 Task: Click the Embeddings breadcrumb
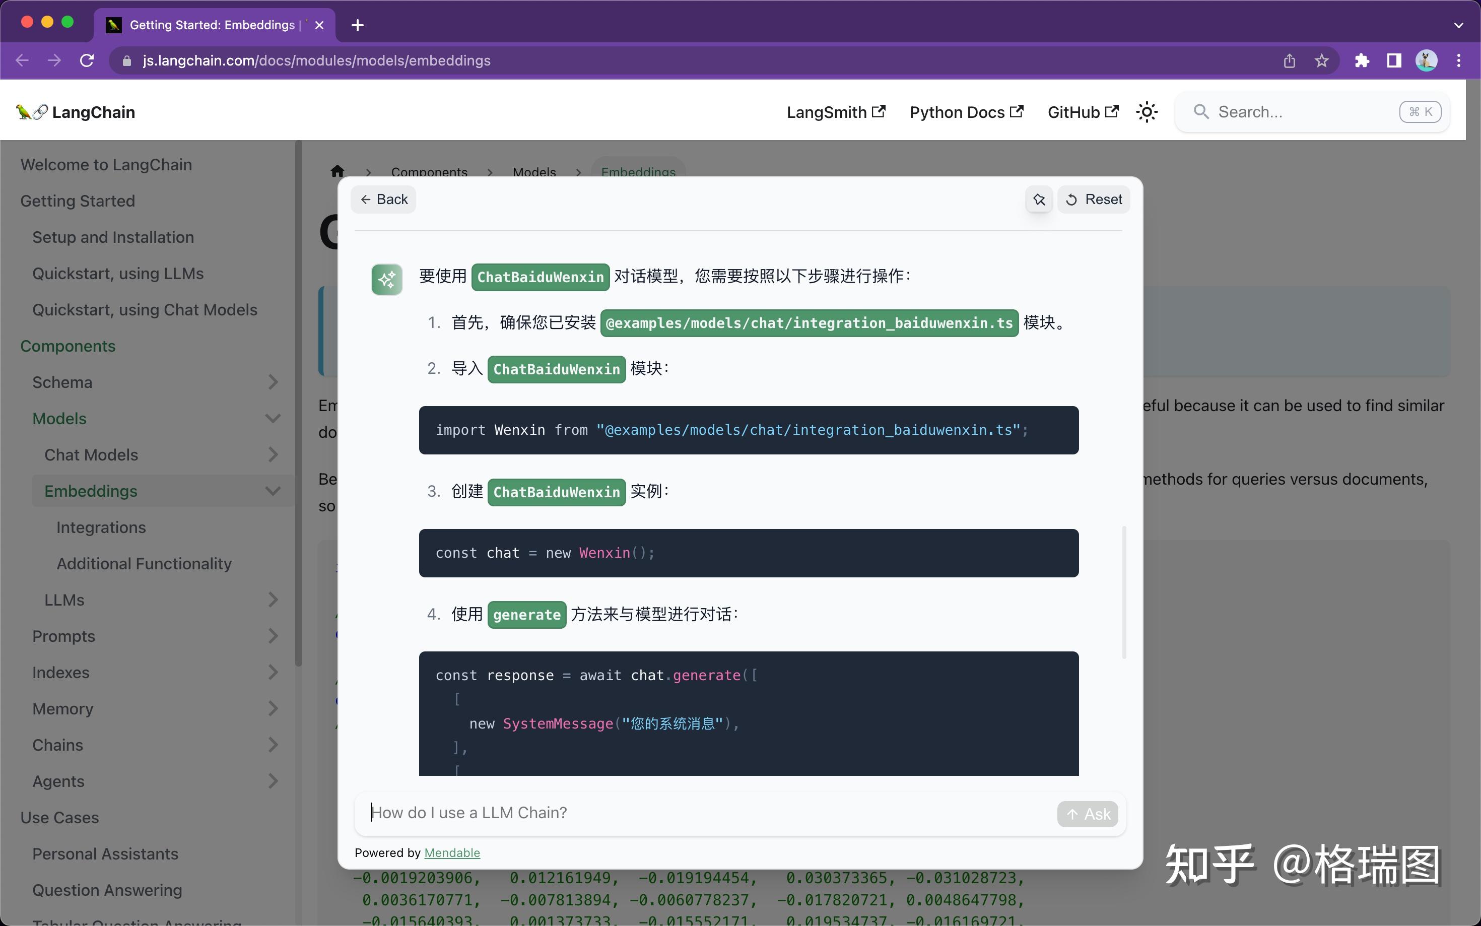638,171
